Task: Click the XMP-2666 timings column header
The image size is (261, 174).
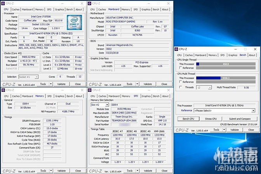Action: (x=159, y=131)
